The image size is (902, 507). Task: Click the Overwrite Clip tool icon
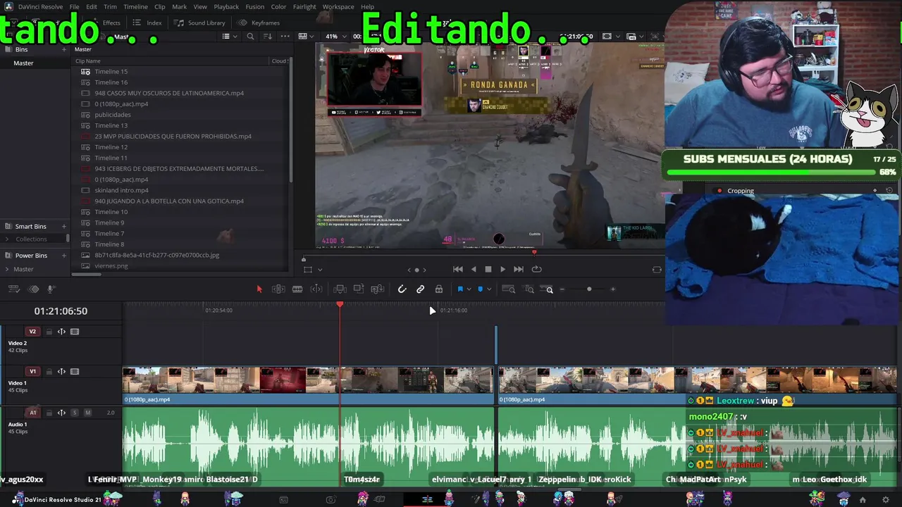click(x=359, y=289)
